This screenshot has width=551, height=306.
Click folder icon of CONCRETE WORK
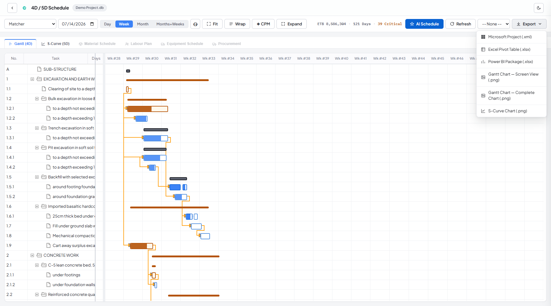39,255
